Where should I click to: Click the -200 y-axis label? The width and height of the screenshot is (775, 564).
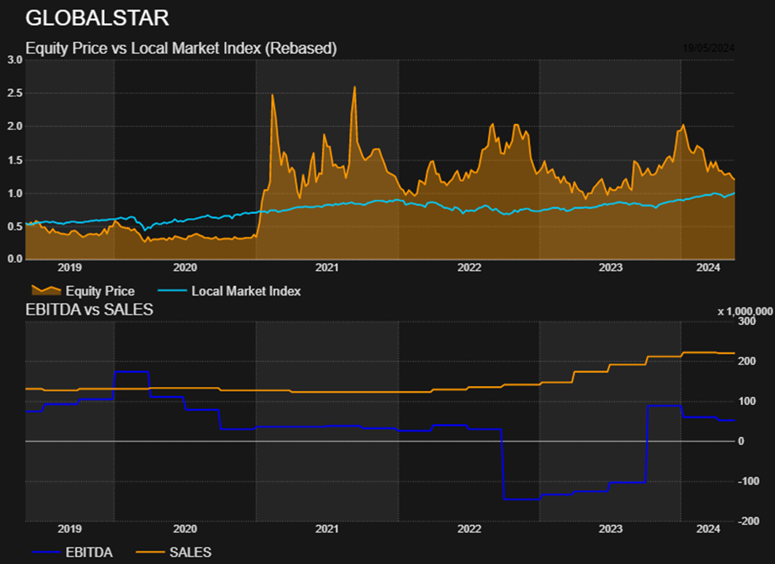coord(747,522)
